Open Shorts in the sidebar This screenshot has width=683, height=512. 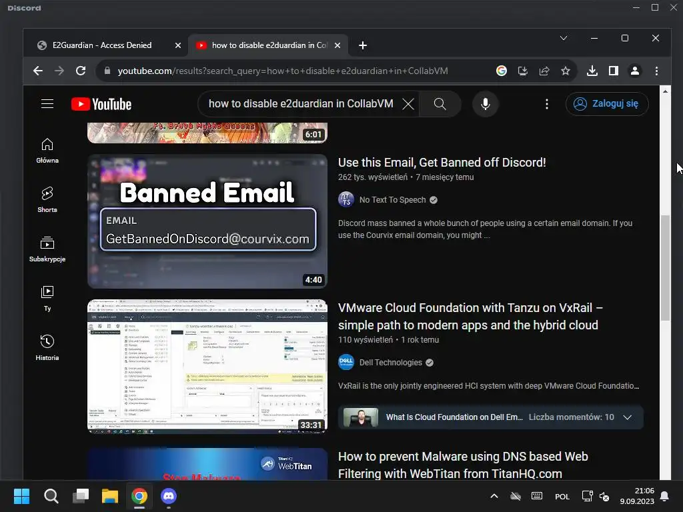pyautogui.click(x=47, y=200)
